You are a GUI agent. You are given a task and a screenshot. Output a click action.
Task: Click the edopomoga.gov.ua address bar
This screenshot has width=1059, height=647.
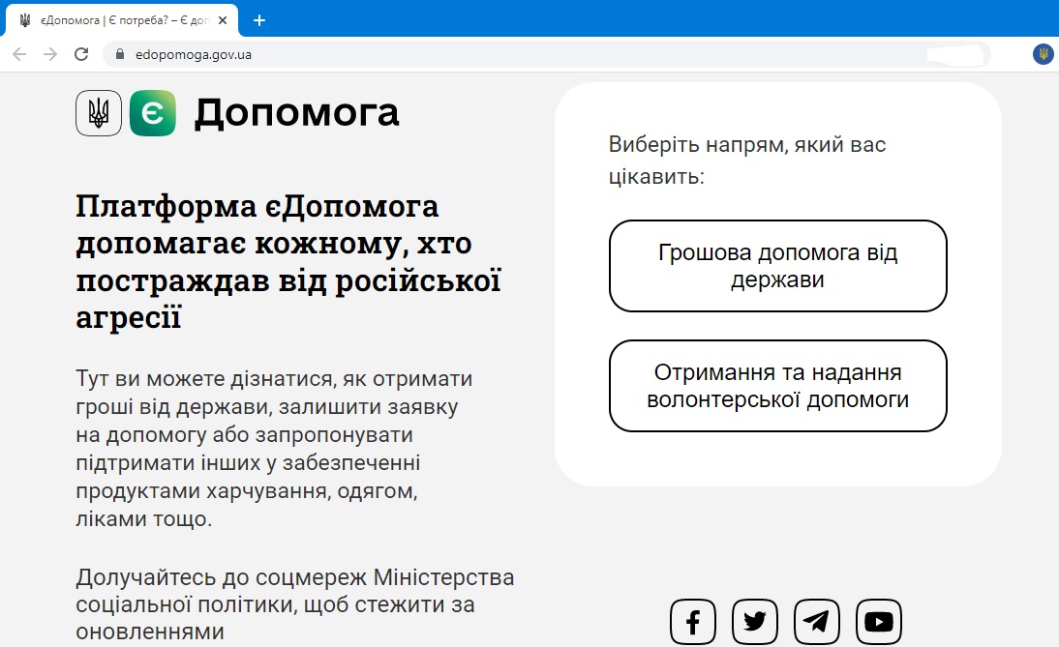click(547, 55)
